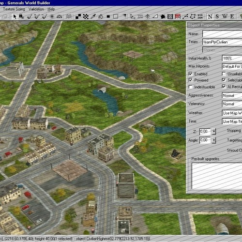Set view direction to E

232,16
